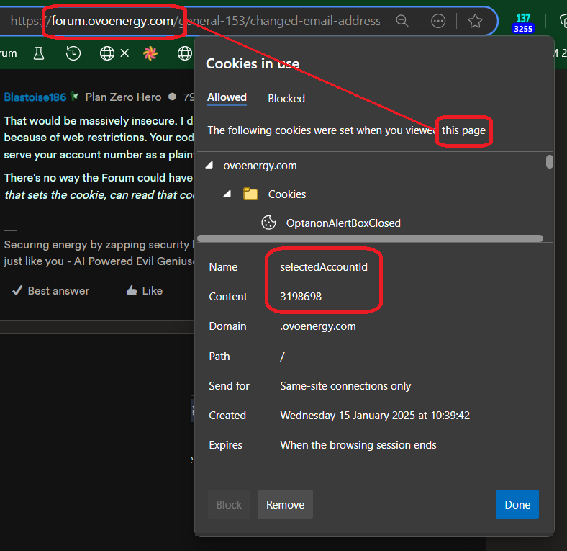Click the globe icon beside the cookies popup
The width and height of the screenshot is (567, 551).
click(184, 53)
